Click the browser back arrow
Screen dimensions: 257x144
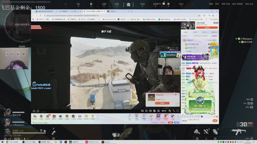[33, 15]
